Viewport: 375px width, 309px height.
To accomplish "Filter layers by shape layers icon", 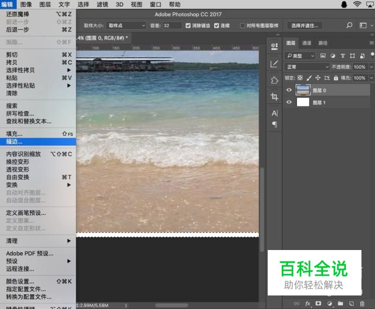I will [x=352, y=56].
